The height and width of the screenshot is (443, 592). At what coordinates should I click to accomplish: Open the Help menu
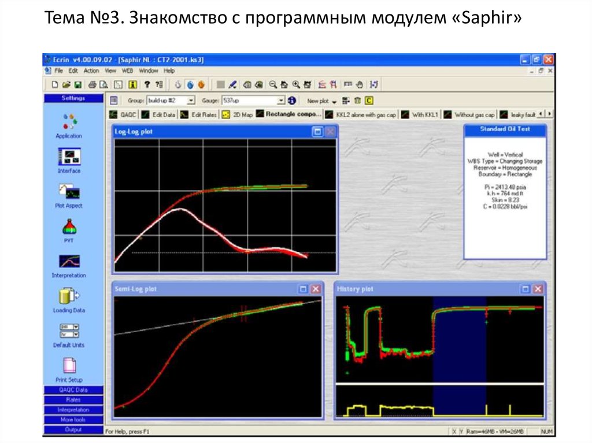[169, 71]
